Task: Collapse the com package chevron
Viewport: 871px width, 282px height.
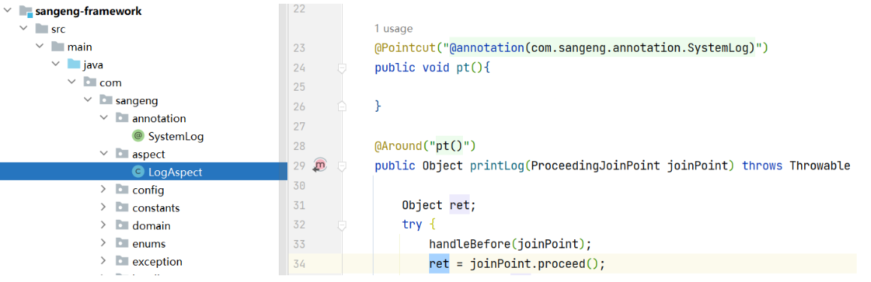Action: (71, 82)
